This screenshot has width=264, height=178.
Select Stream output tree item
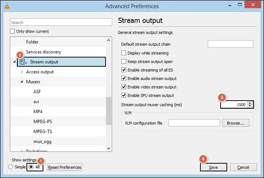click(x=44, y=62)
